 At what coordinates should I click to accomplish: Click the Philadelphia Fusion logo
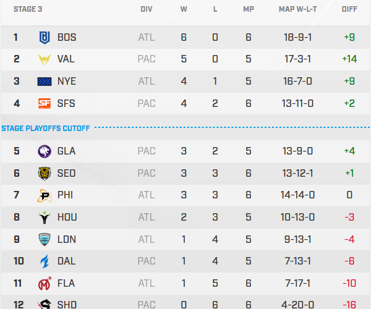[x=45, y=195]
